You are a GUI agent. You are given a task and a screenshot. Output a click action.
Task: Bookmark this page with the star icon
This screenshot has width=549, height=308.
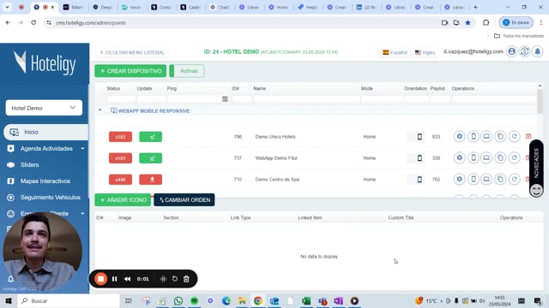coord(468,23)
